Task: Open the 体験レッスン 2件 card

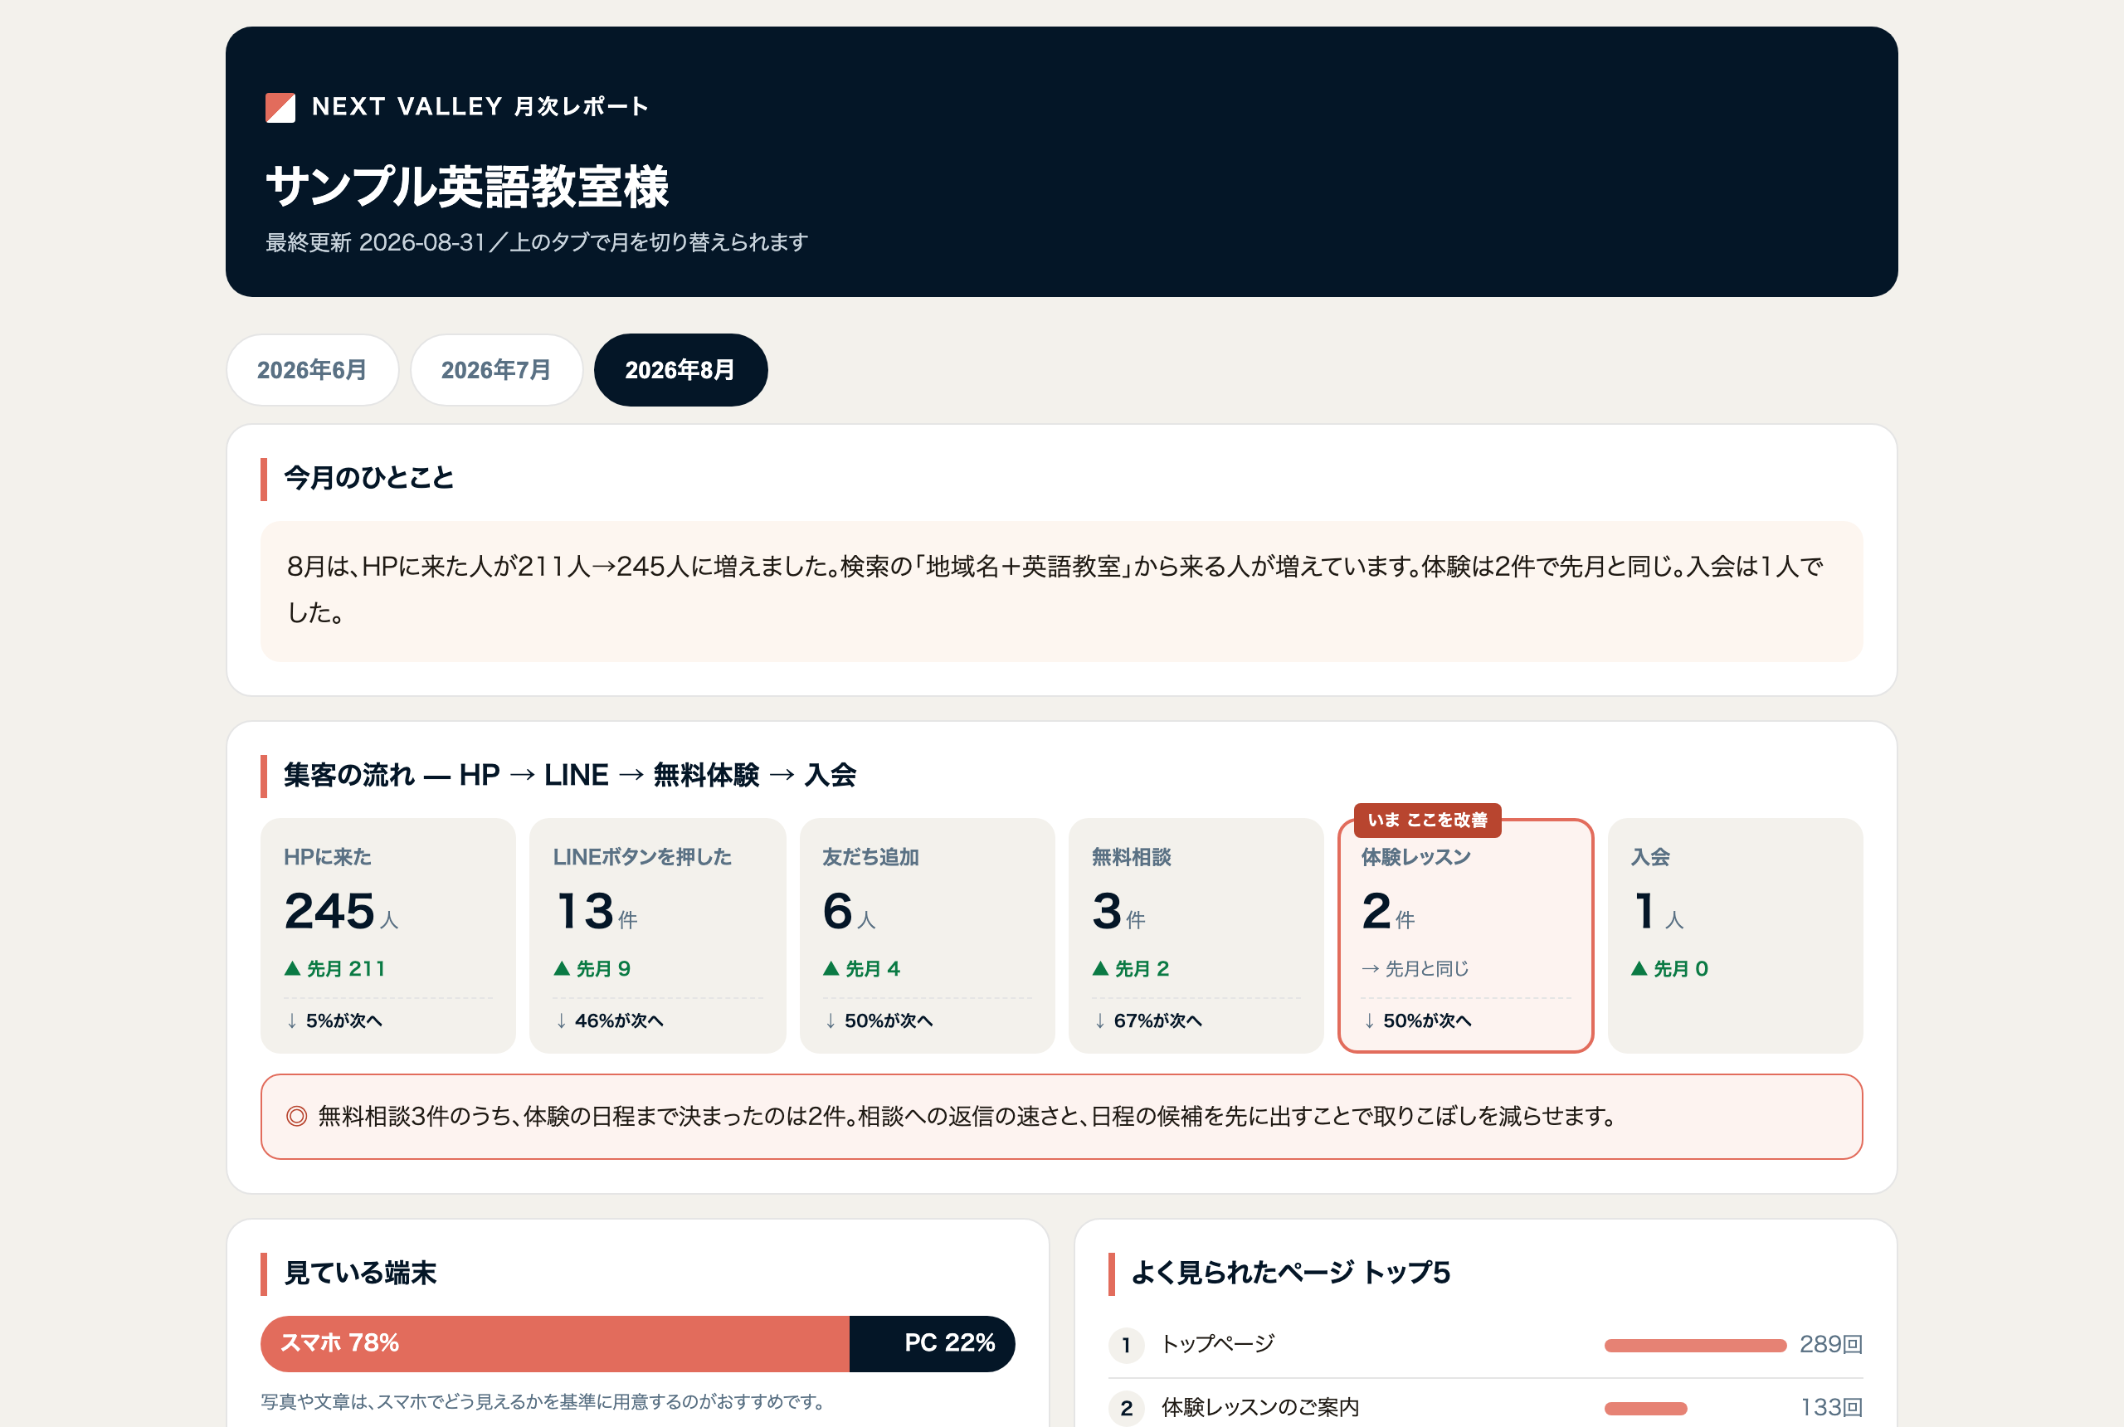Action: [1465, 936]
